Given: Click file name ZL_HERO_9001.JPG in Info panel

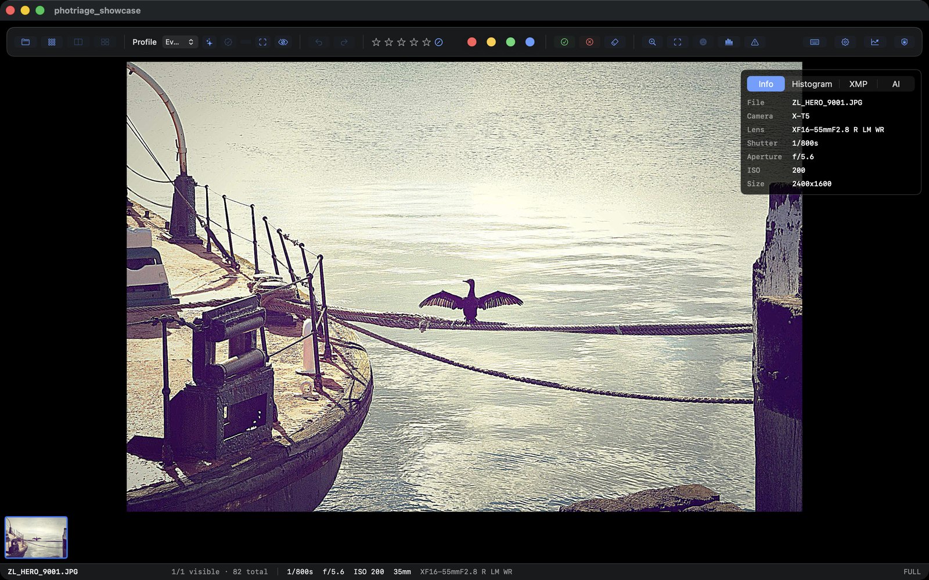Looking at the screenshot, I should tap(827, 103).
